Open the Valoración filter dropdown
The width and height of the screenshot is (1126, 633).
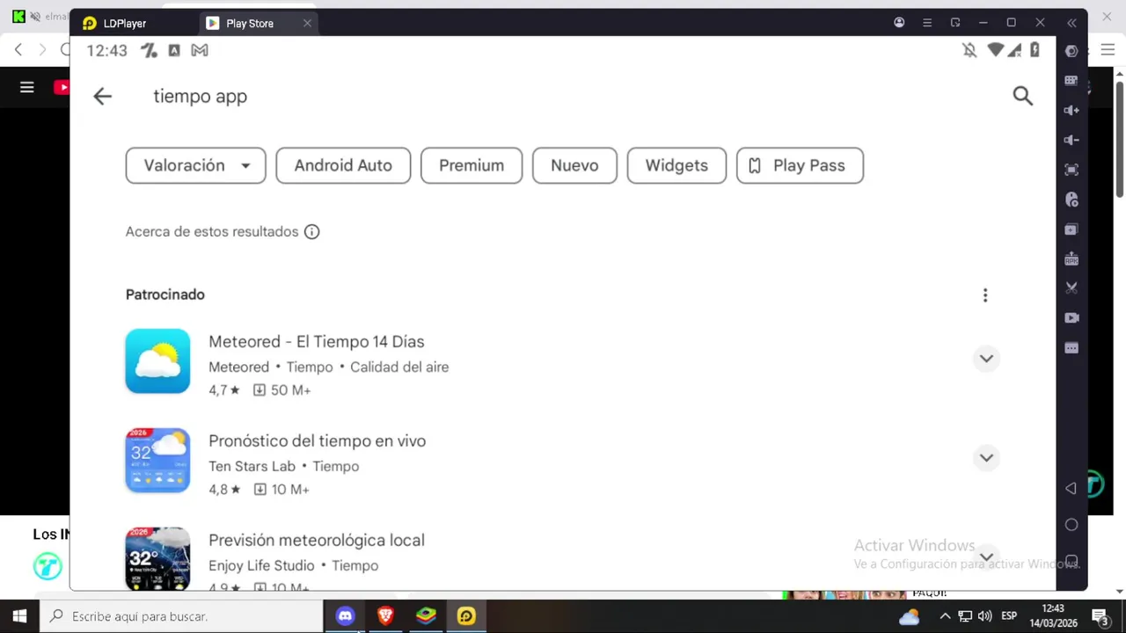[195, 165]
